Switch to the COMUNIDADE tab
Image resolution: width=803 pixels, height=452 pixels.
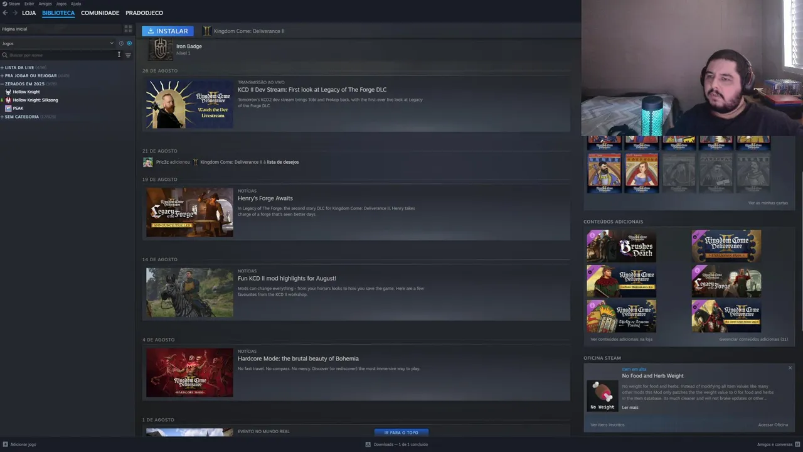point(100,13)
